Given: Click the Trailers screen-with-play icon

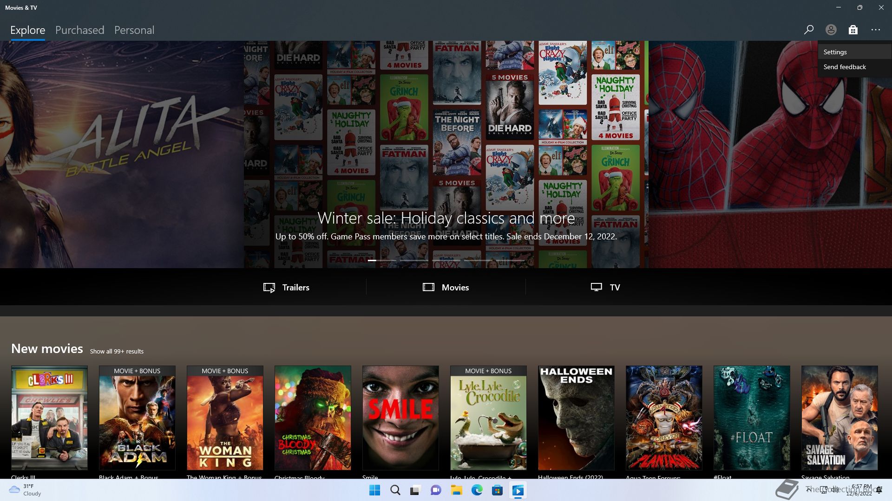Looking at the screenshot, I should [x=269, y=288].
